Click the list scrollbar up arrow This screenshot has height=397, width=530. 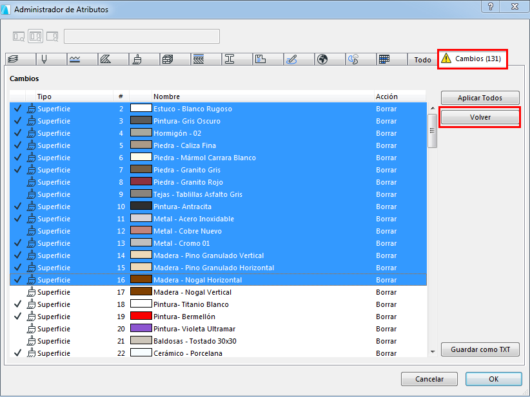click(x=433, y=108)
